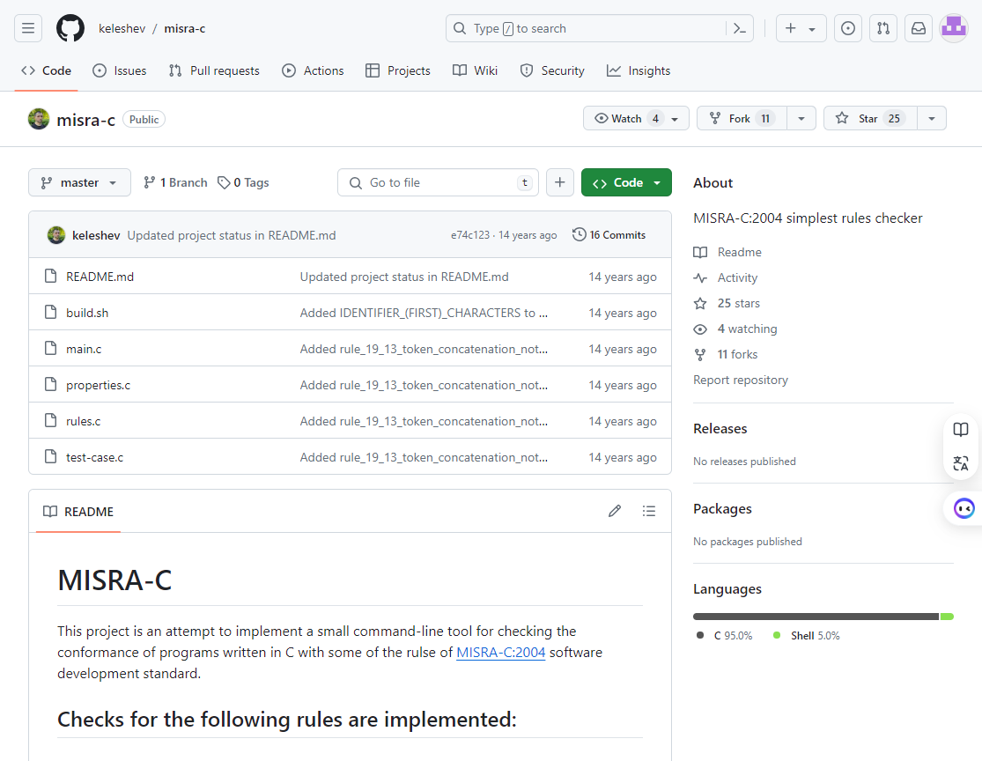982x761 pixels.
Task: Select the README tab in file viewer
Action: pyautogui.click(x=78, y=512)
